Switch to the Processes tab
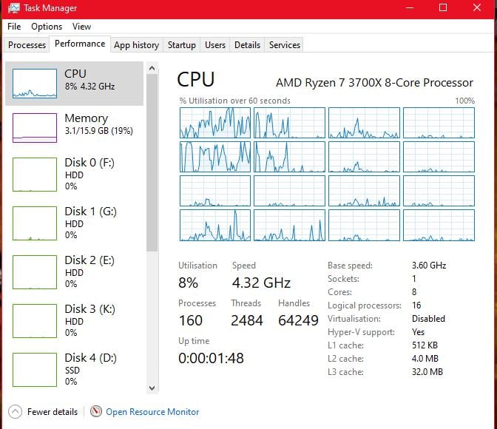Image resolution: width=497 pixels, height=429 pixels. [27, 44]
